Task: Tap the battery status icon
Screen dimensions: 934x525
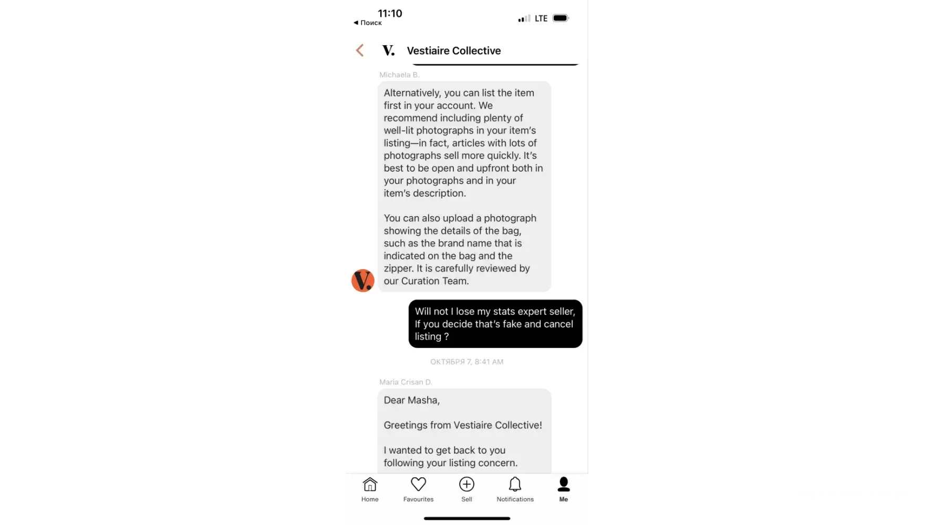Action: [x=561, y=18]
